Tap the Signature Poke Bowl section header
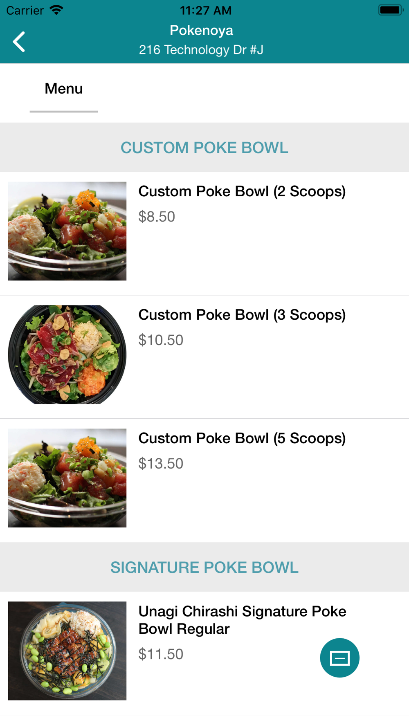The image size is (409, 727). click(204, 568)
